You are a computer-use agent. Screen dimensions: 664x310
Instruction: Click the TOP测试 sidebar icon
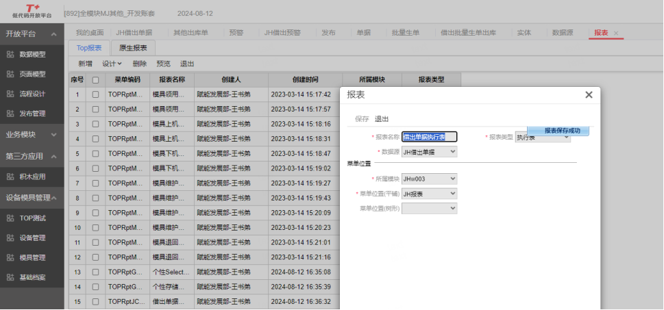click(x=10, y=218)
